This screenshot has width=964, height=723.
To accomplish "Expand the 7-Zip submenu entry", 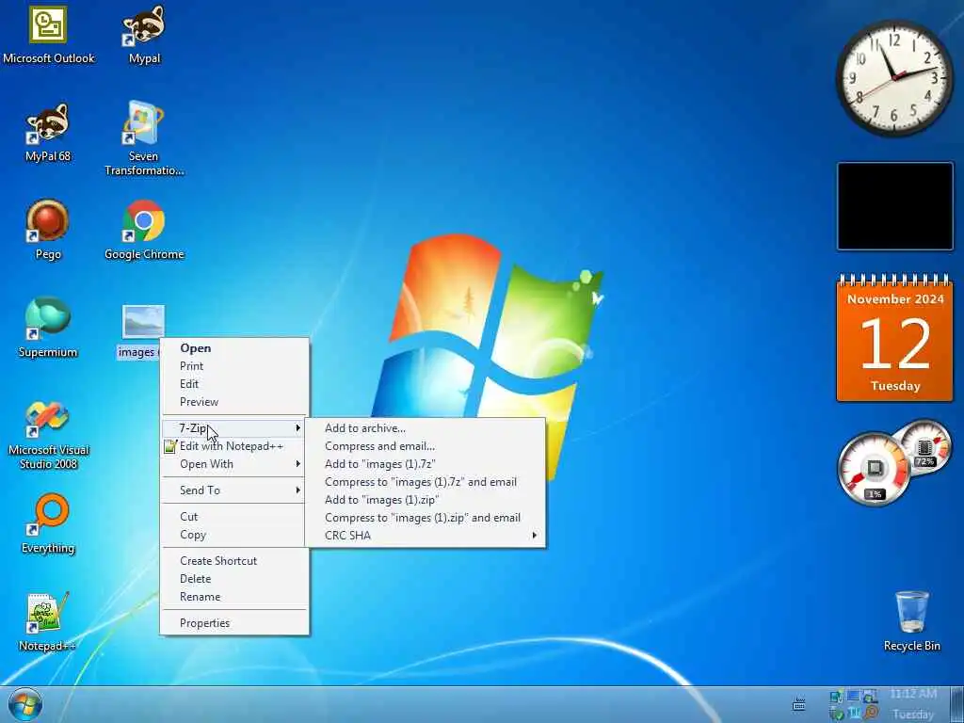I will (x=234, y=428).
